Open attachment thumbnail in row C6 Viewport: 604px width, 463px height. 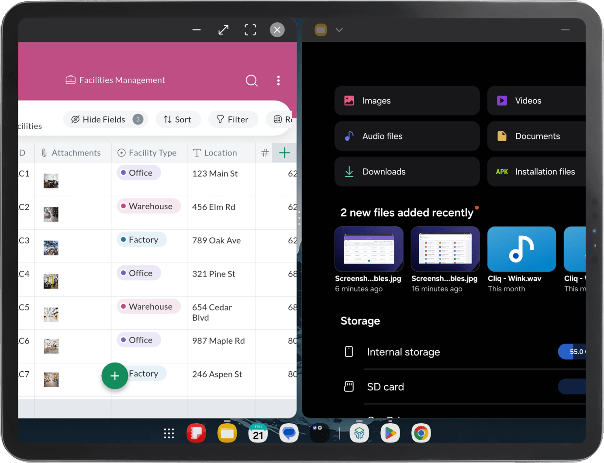[51, 346]
